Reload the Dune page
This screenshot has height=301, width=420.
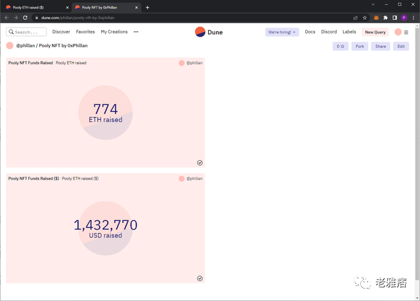(25, 18)
